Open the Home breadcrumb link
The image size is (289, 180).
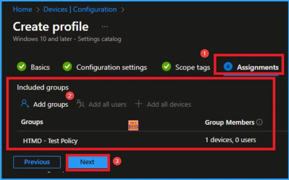click(22, 9)
